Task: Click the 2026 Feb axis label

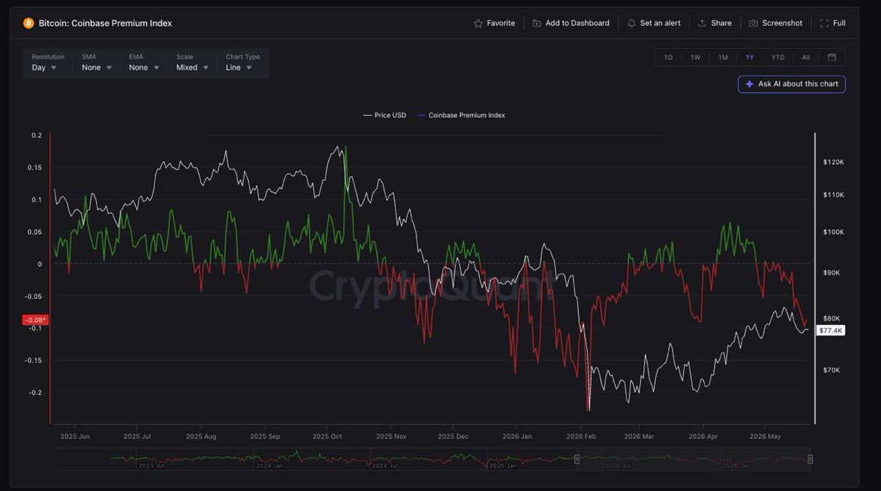Action: click(x=581, y=437)
